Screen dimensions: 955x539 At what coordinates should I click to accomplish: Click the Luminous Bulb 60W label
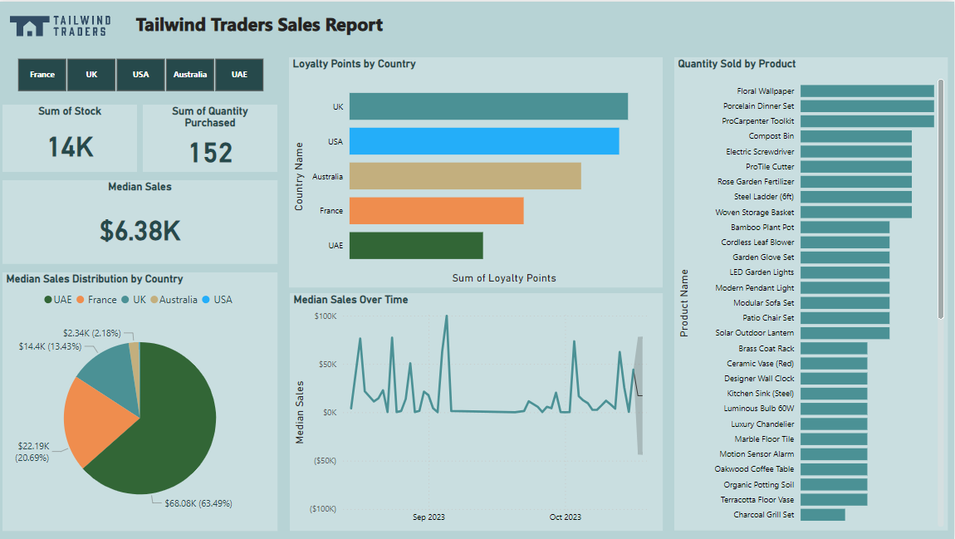tap(759, 409)
